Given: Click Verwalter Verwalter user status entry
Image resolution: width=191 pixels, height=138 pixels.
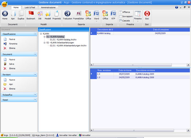Looking at the screenshot, I should pos(67,135).
